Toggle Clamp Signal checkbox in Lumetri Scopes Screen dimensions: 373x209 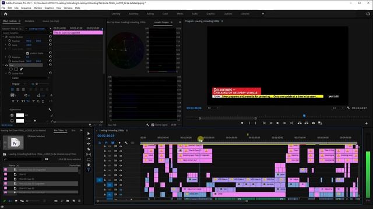pos(153,125)
